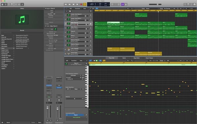Toggle record enable on Baby Piano R track
197x124 pixels.
pos(76,25)
